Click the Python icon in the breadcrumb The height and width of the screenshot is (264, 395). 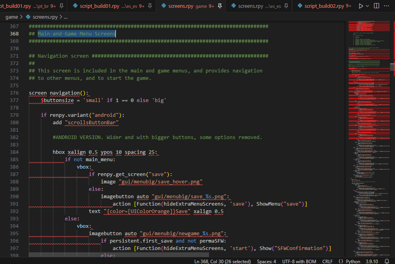point(28,17)
